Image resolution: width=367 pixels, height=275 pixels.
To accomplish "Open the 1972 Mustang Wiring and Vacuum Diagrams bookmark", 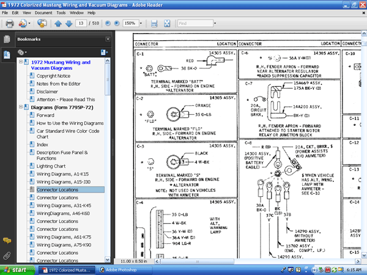I will pos(61,65).
